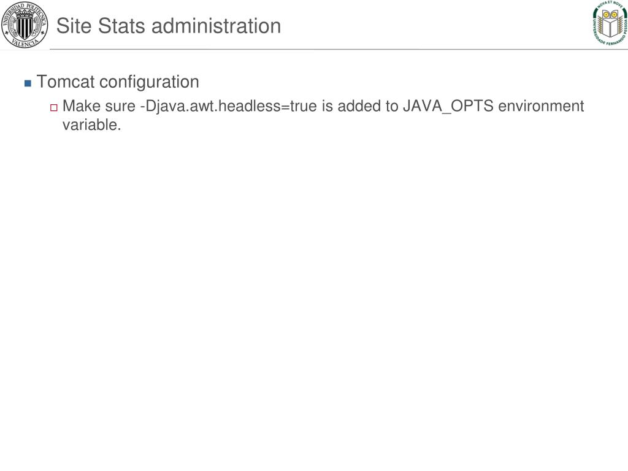Viewport: 628px width, 471px height.
Task: Click the 'Make sure' text
Action: click(x=99, y=106)
